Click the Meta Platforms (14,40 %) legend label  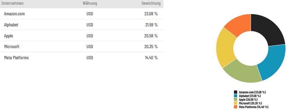(253, 107)
